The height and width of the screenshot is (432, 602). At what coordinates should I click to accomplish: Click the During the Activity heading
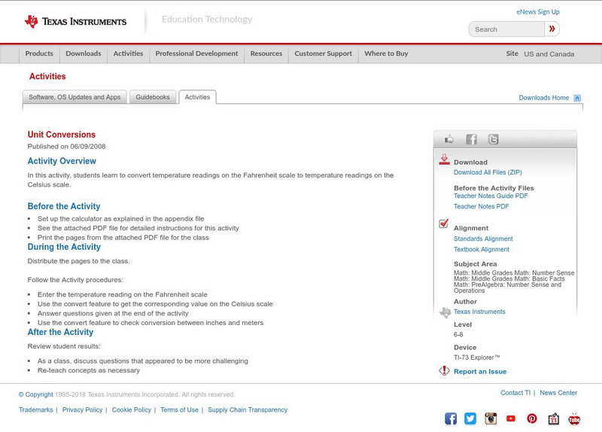click(64, 247)
